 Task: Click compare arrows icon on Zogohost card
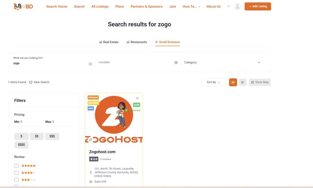[90, 140]
